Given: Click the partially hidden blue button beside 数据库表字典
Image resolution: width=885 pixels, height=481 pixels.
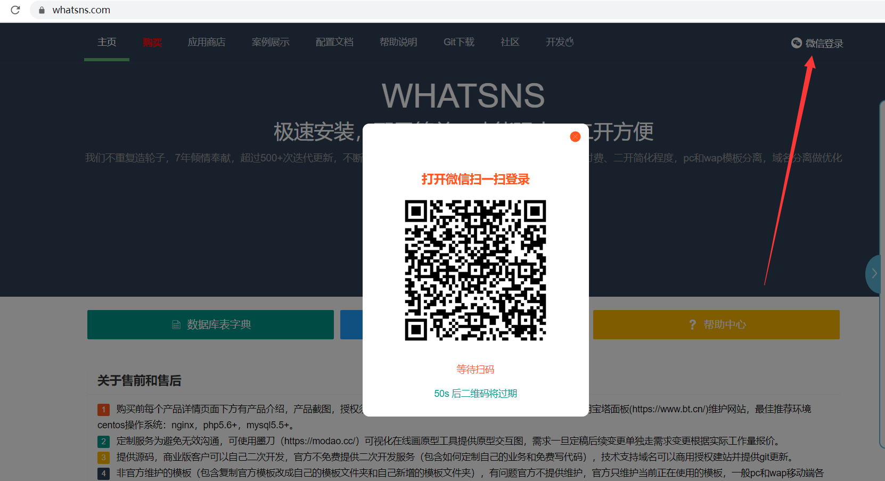Looking at the screenshot, I should pyautogui.click(x=351, y=324).
